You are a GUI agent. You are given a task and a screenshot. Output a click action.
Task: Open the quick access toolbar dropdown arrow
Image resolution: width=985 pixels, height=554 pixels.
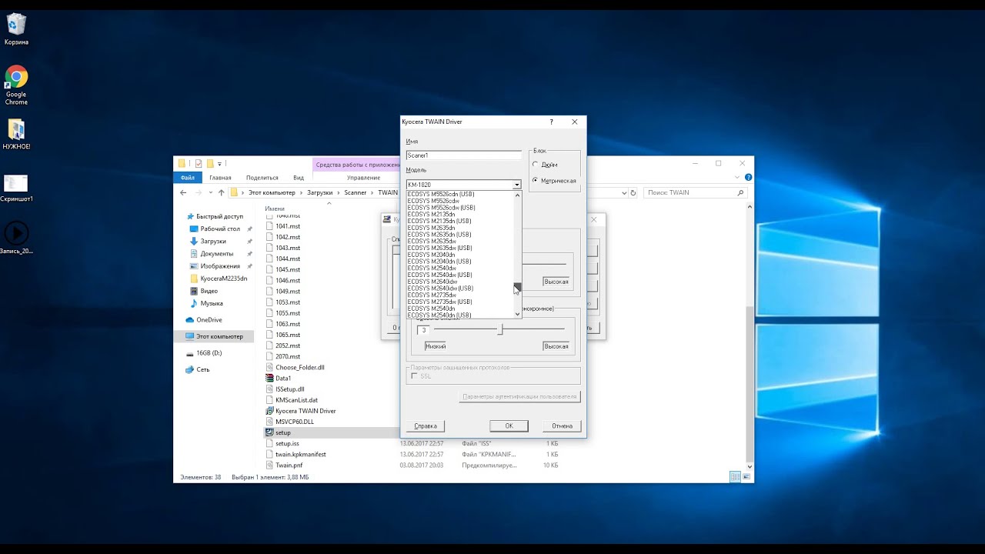click(x=219, y=163)
